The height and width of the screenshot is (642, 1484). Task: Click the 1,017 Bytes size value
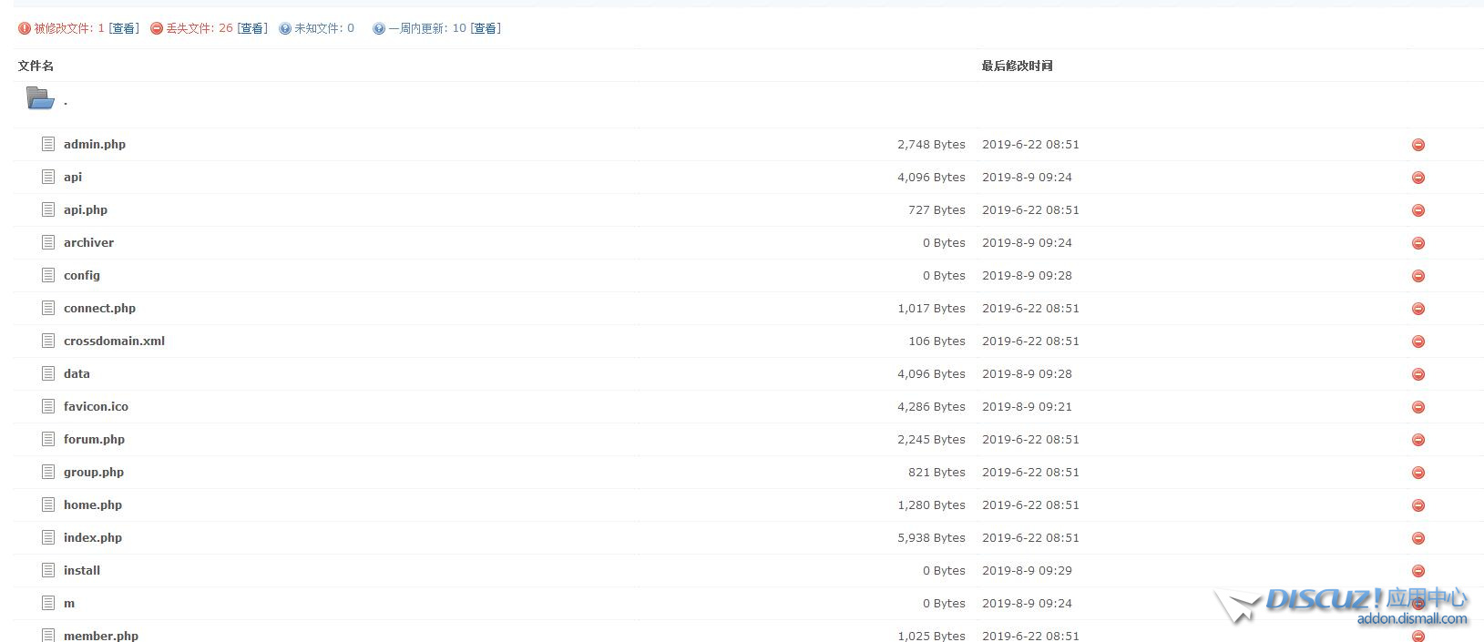(931, 308)
